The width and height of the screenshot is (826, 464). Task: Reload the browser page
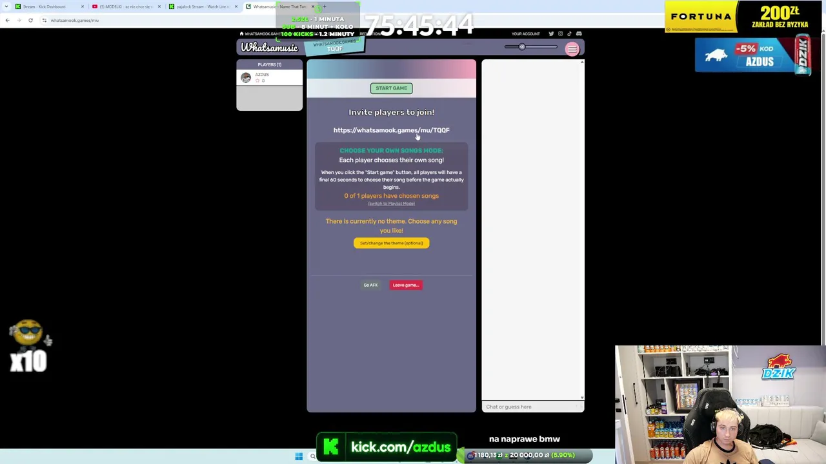pyautogui.click(x=30, y=20)
